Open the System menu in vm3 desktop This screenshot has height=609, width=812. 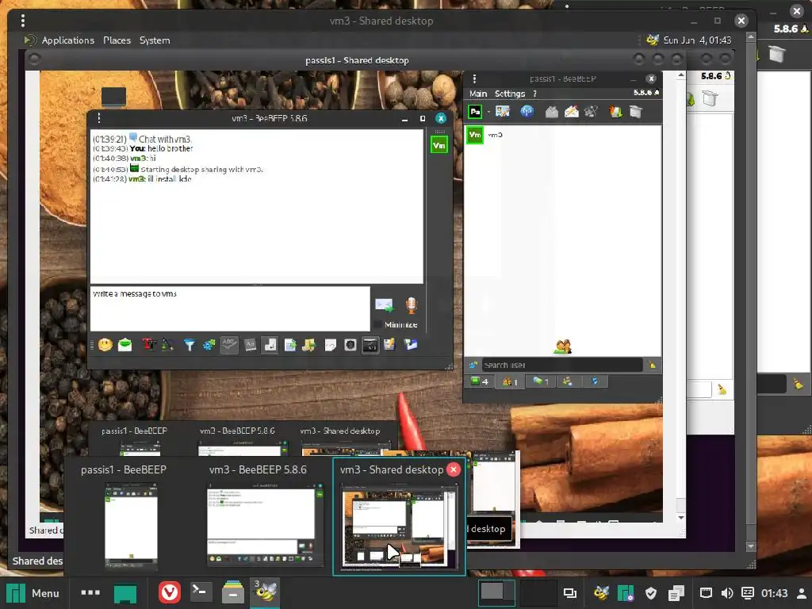(155, 40)
